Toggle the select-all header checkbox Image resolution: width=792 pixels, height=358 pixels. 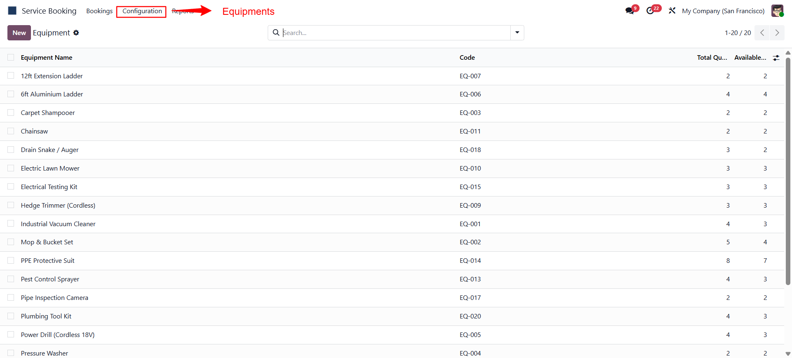coord(11,57)
